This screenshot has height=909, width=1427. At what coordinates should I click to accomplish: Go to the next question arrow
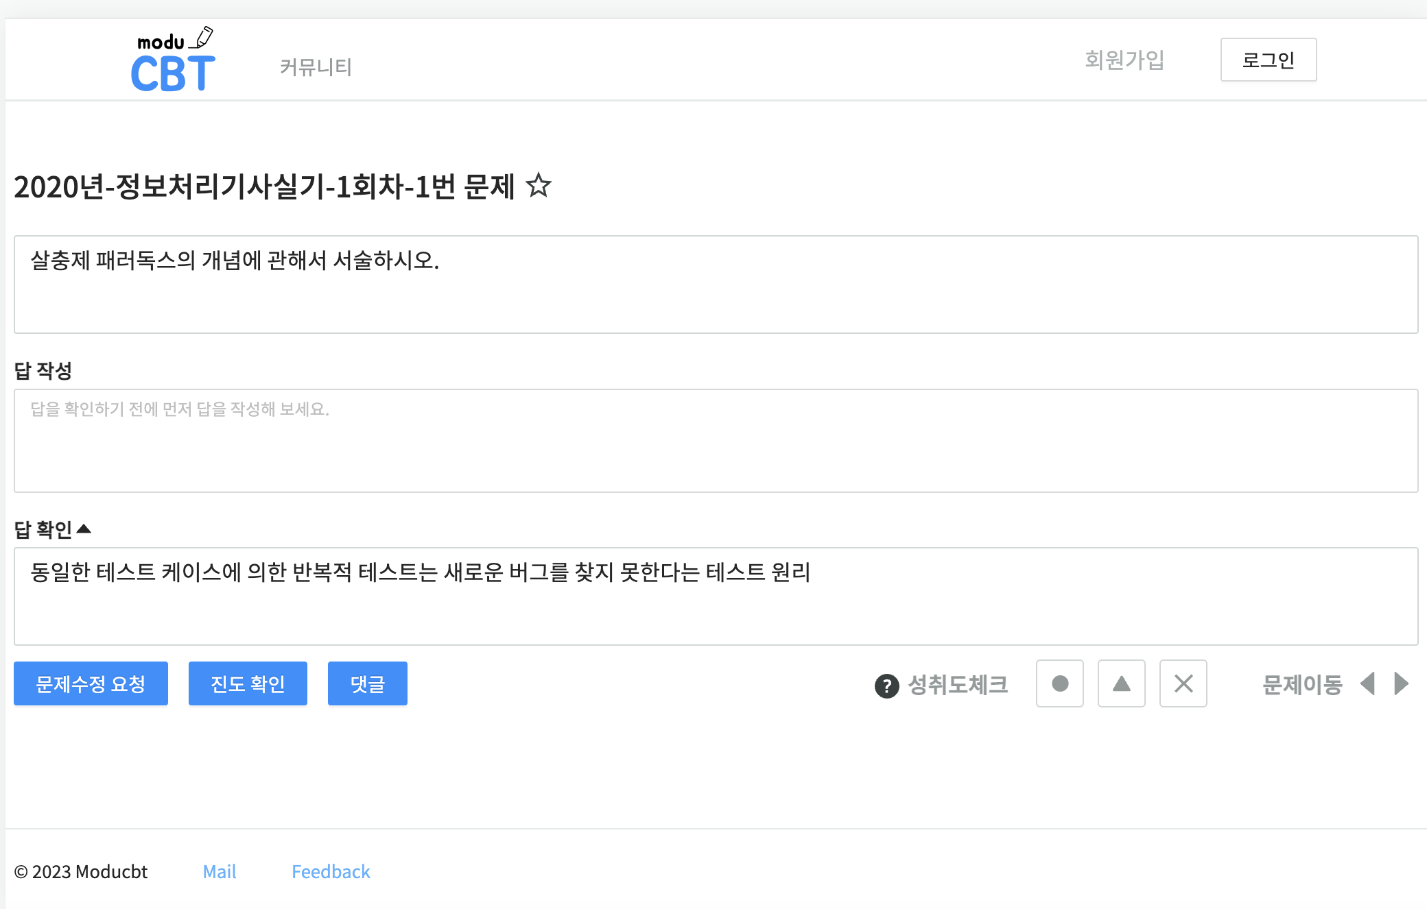point(1402,683)
